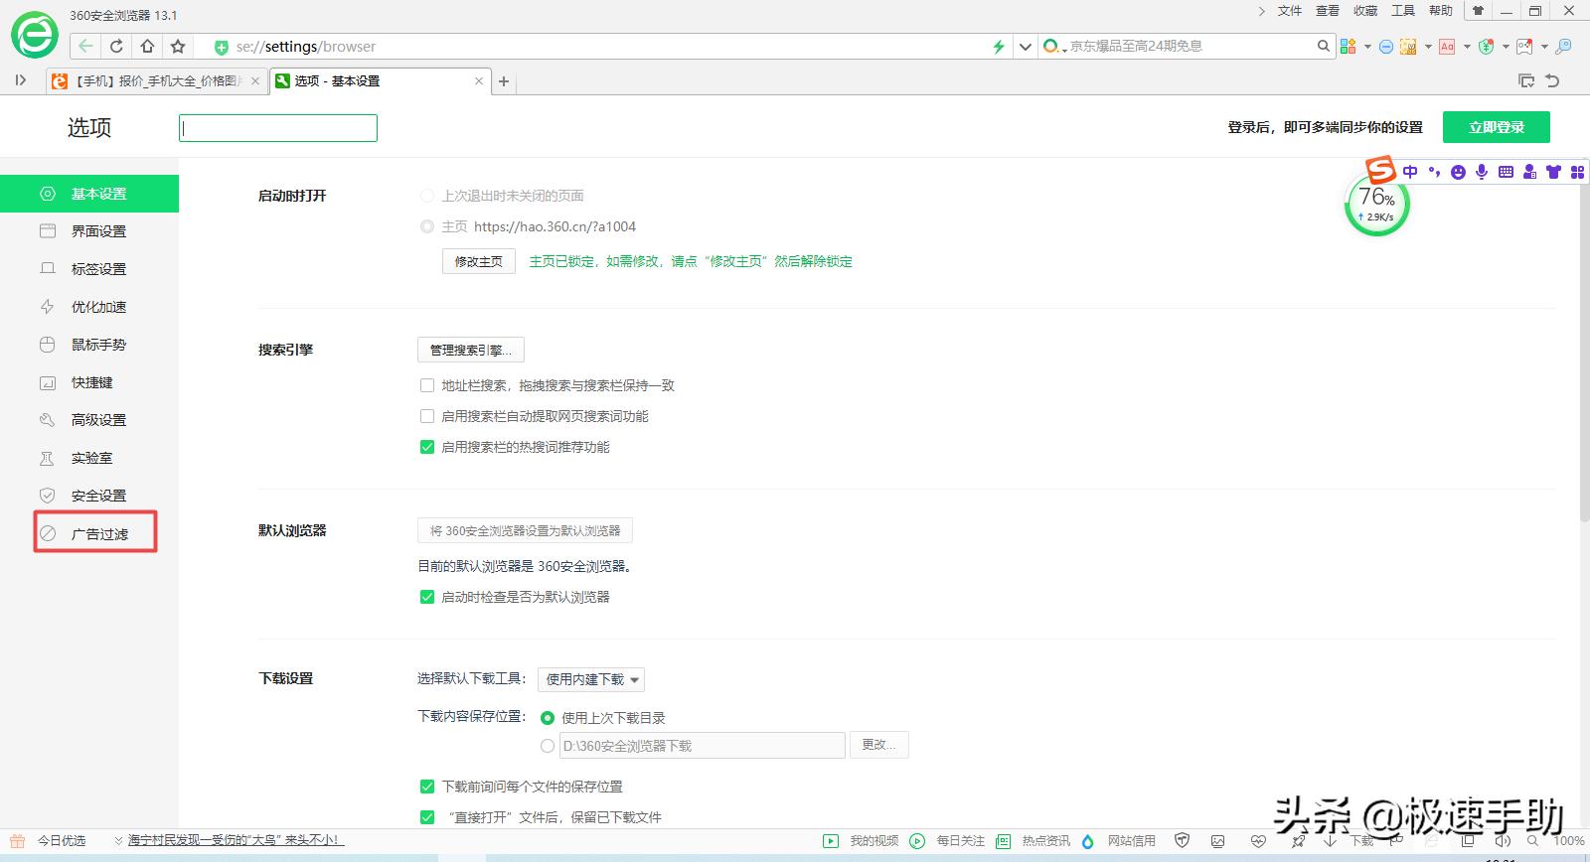
Task: Uncheck 启用搜索栏的热搜词推荐功能 checkbox
Action: coord(427,447)
